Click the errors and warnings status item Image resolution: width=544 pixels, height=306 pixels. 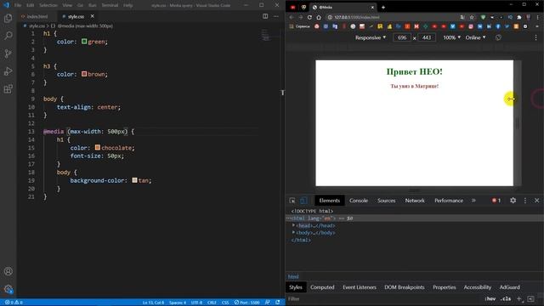(x=14, y=303)
